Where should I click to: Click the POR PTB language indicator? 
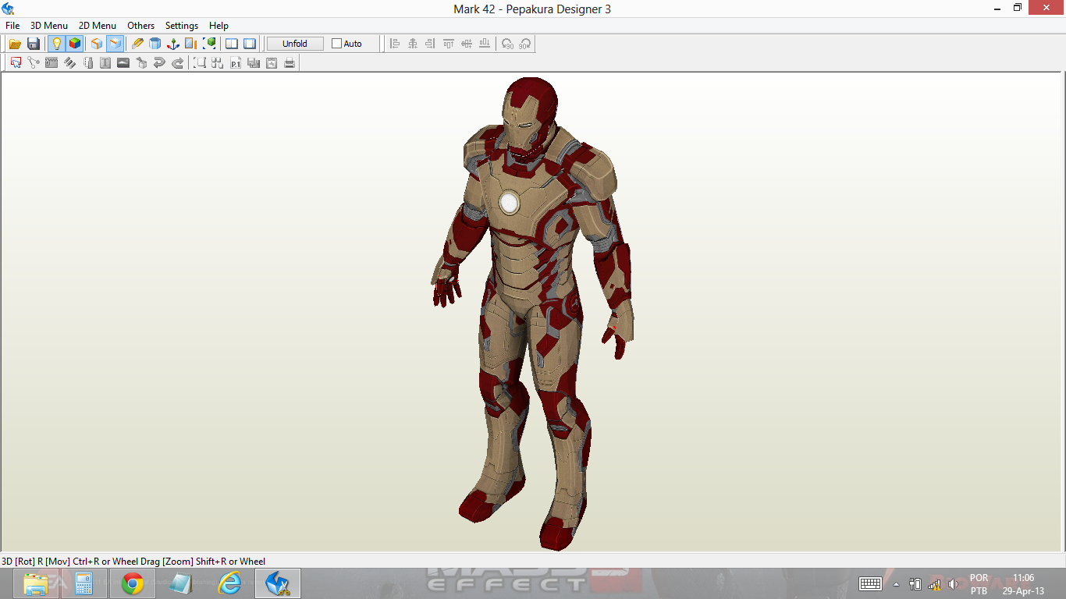click(x=979, y=584)
